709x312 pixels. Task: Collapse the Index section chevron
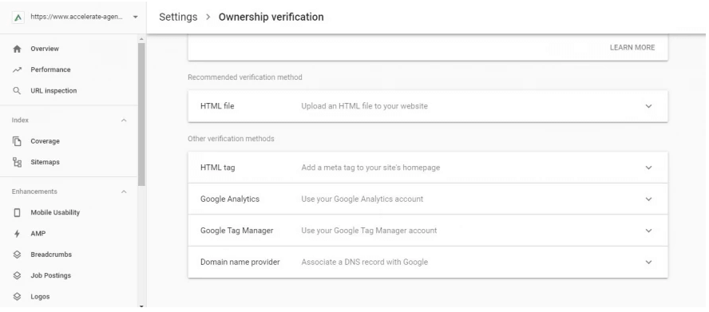click(124, 120)
